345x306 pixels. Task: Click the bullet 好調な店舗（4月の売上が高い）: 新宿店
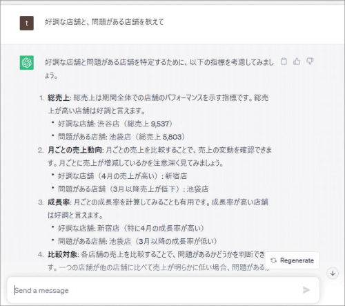(x=122, y=176)
